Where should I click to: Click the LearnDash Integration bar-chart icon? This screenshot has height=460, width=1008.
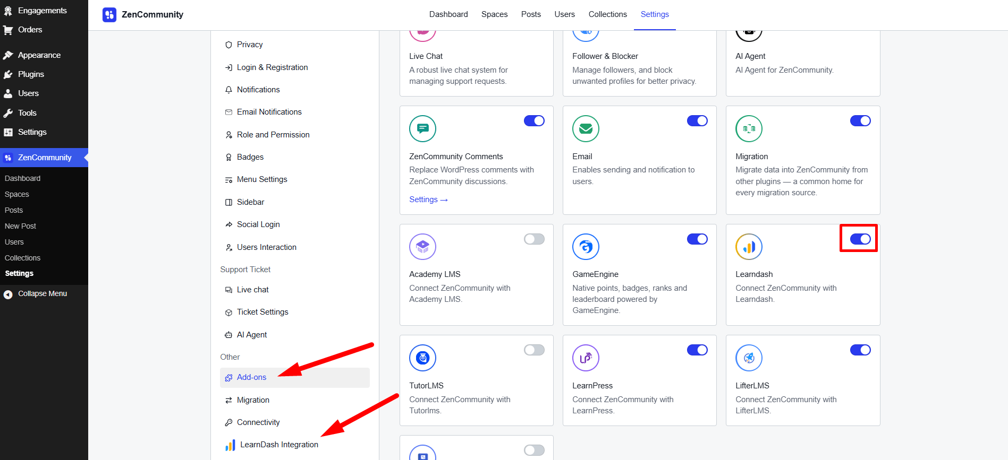[x=230, y=445]
